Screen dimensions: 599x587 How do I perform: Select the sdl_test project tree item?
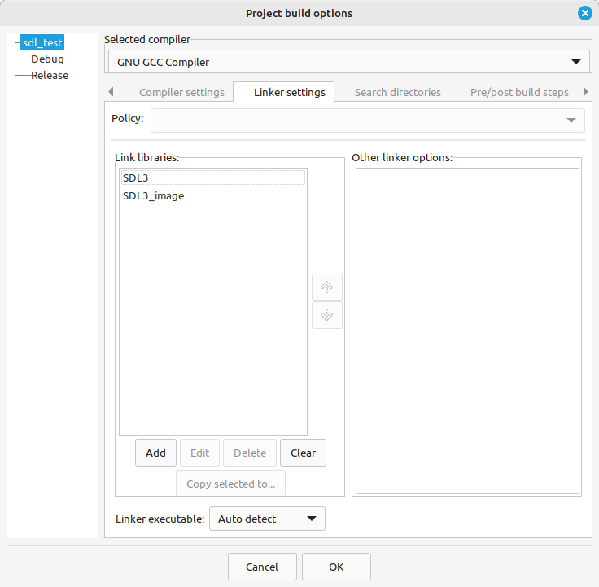42,42
